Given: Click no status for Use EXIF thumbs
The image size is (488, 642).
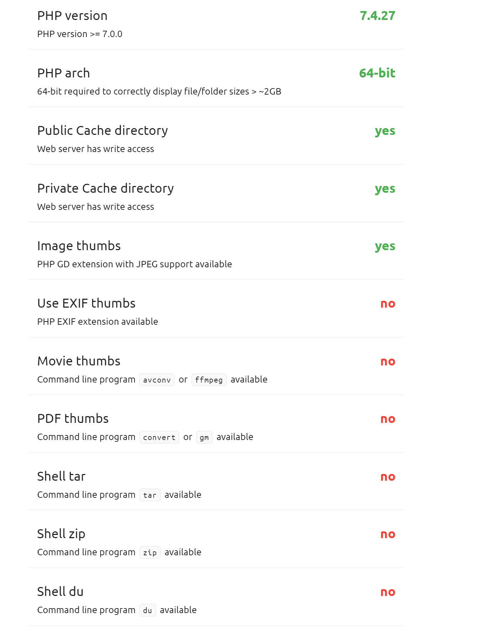Looking at the screenshot, I should click(388, 304).
